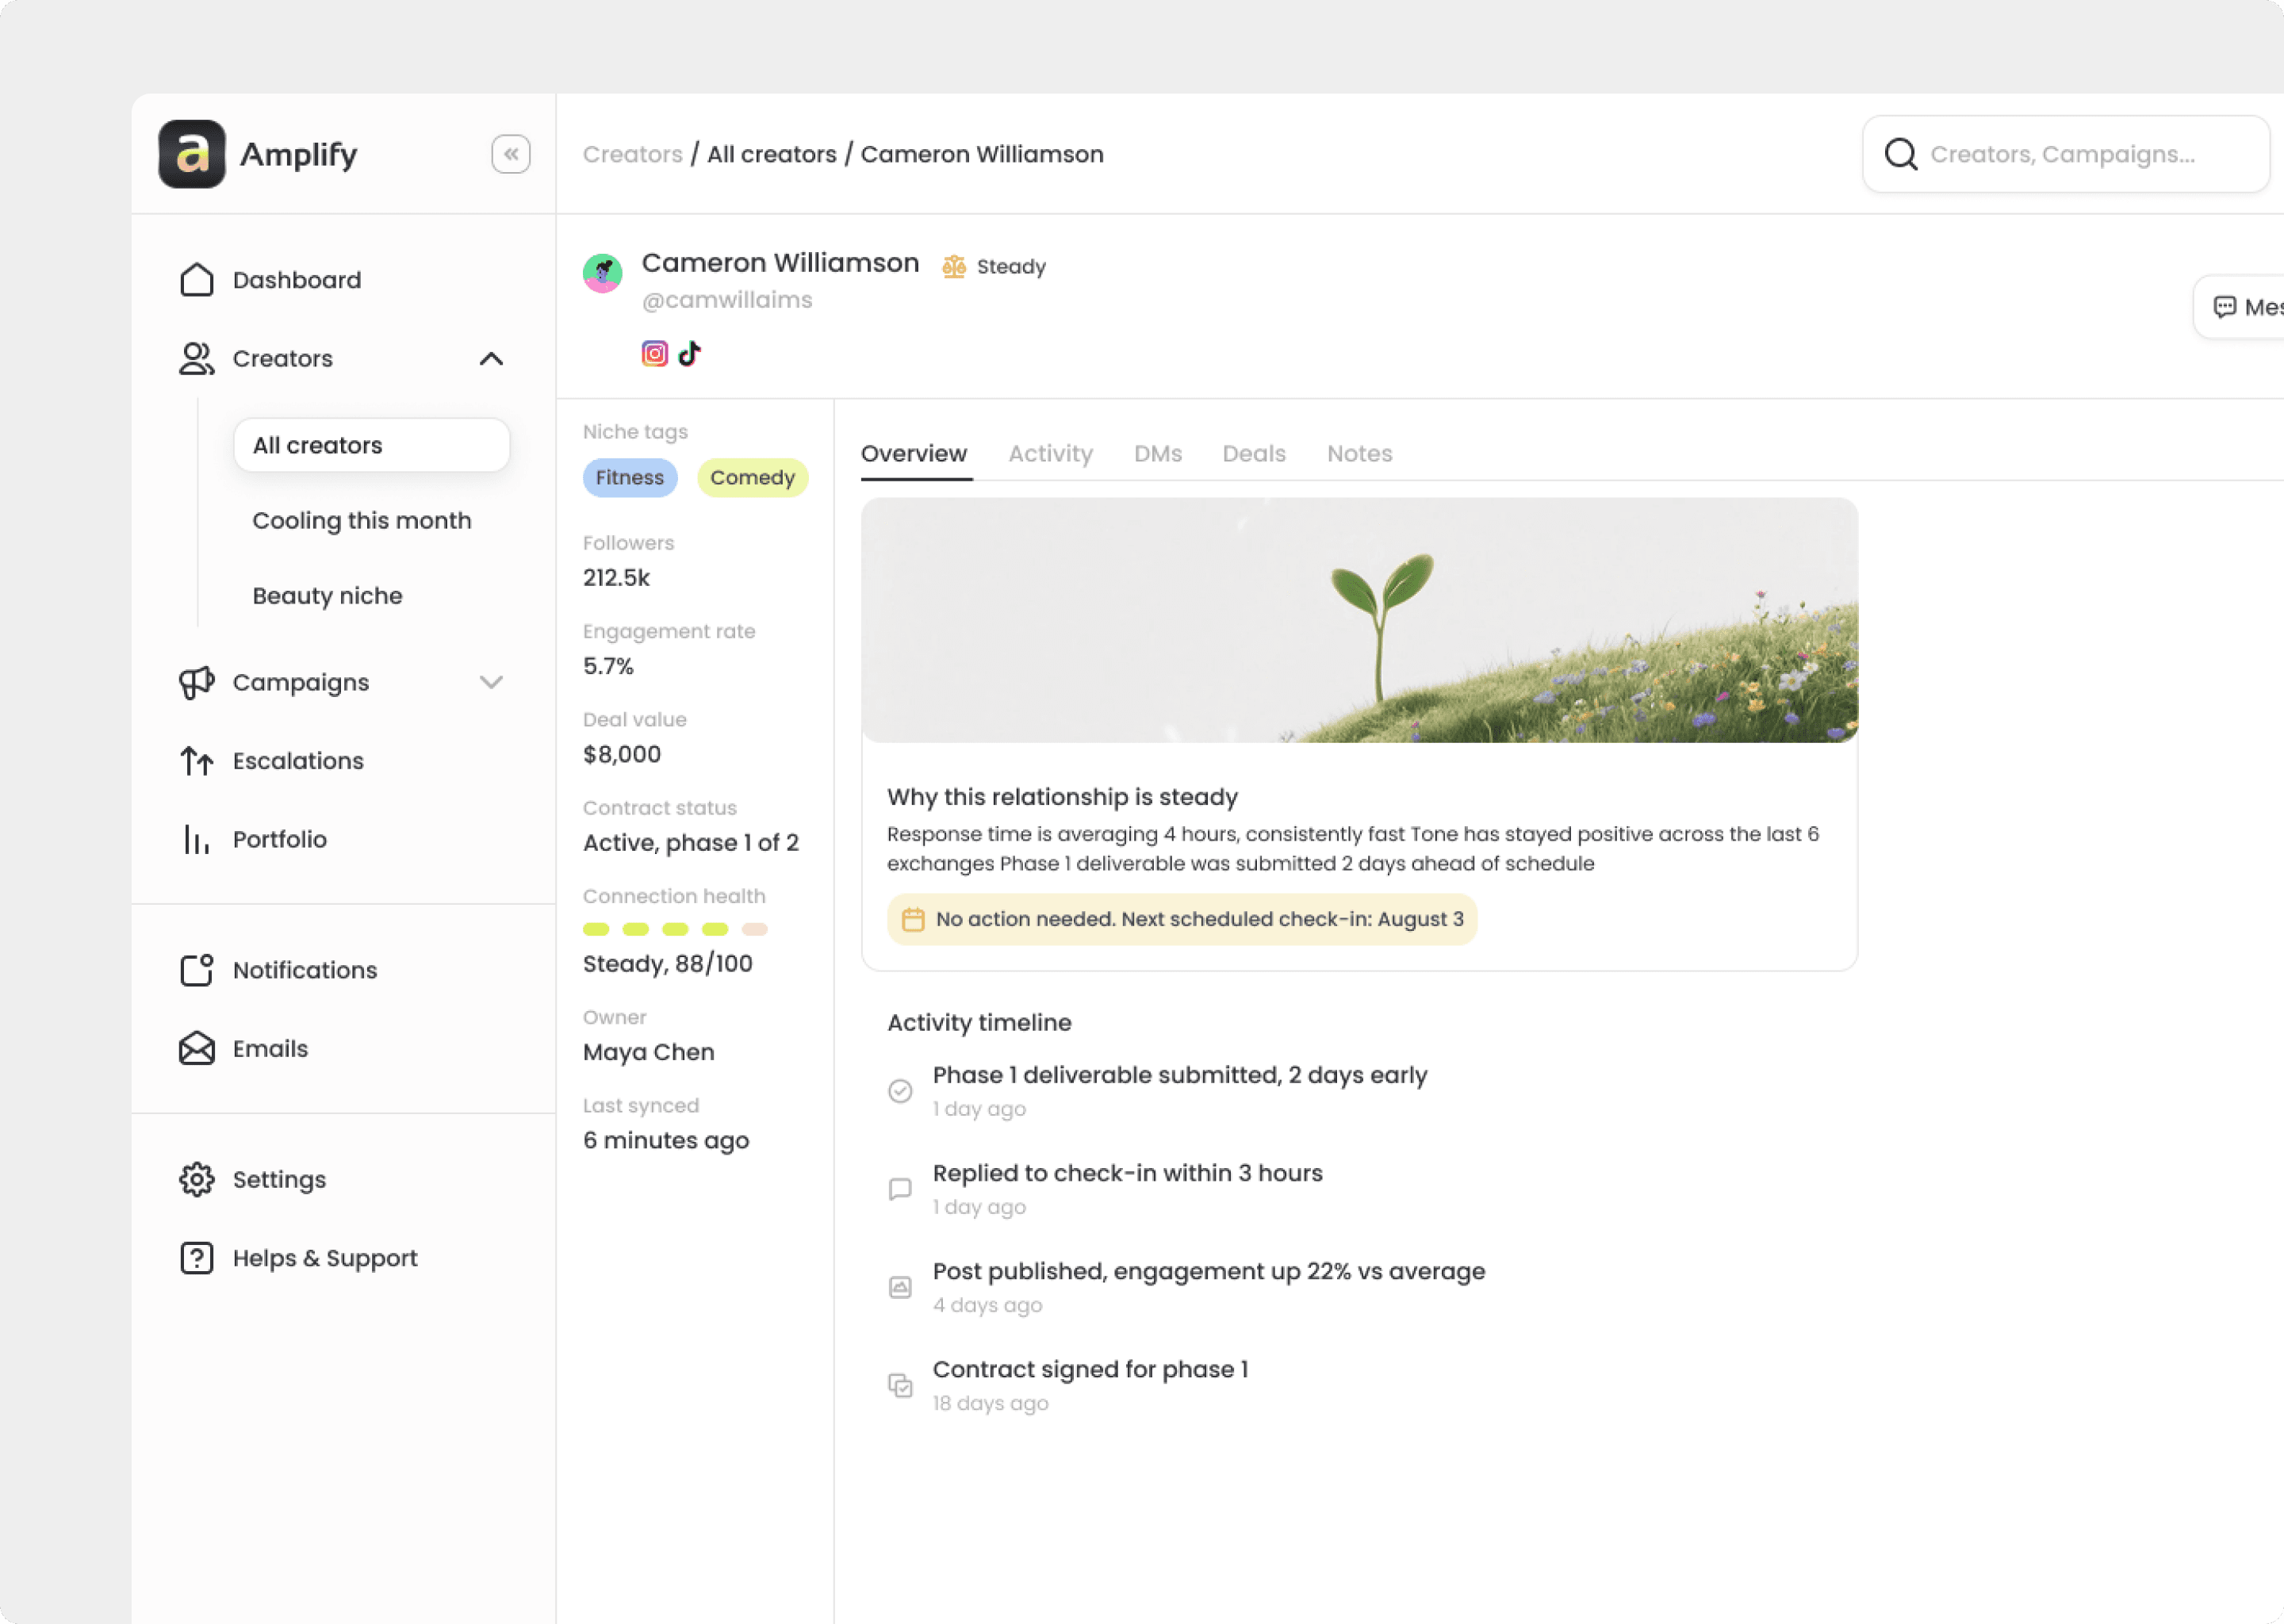This screenshot has width=2284, height=1624.
Task: Open Portfolio page
Action: [x=280, y=840]
